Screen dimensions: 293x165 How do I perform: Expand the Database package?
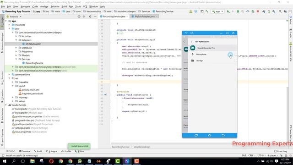click(16, 48)
